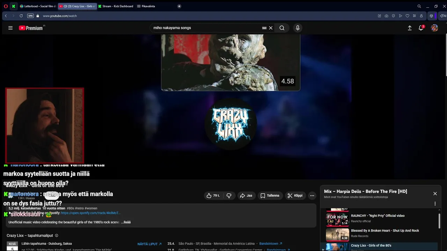Open Opera easy setup sliders icon
Screen dimensions: 447x251
coord(414,16)
